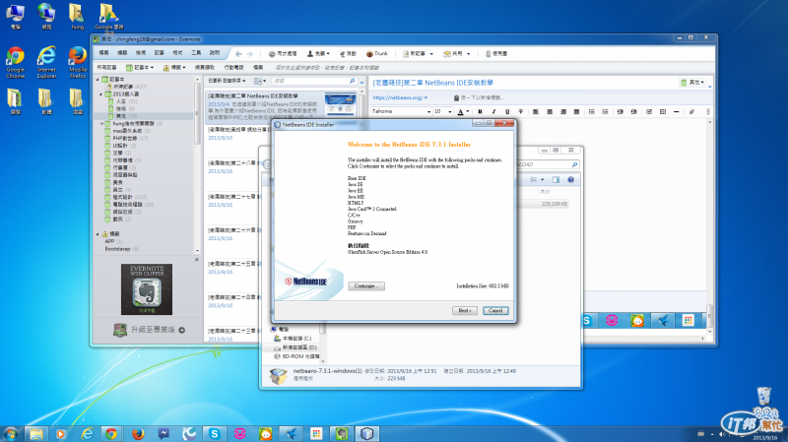Click the Customize button in NetBeans installer
The image size is (788, 442).
coord(366,286)
